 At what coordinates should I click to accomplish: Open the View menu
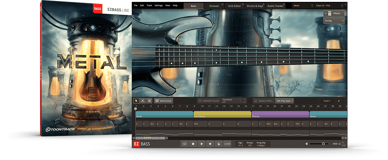(167, 5)
